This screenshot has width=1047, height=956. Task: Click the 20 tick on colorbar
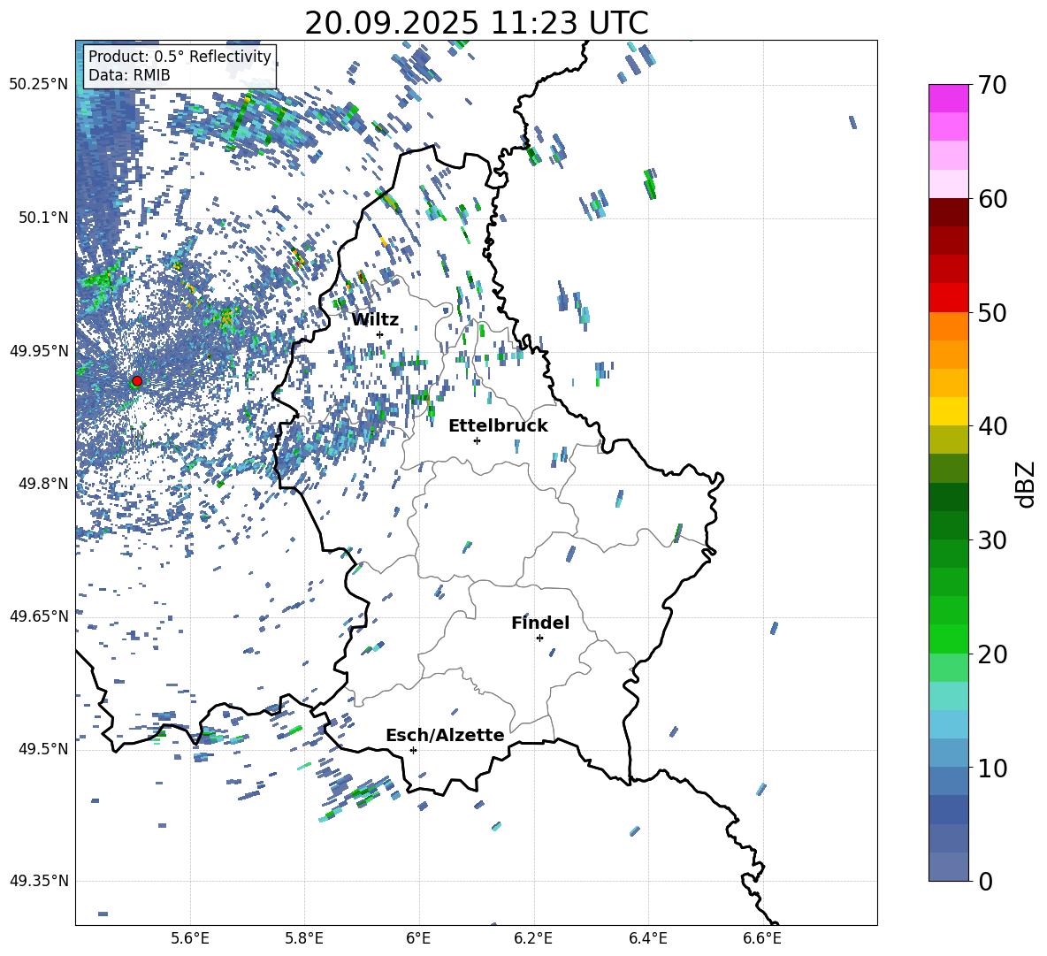992,654
